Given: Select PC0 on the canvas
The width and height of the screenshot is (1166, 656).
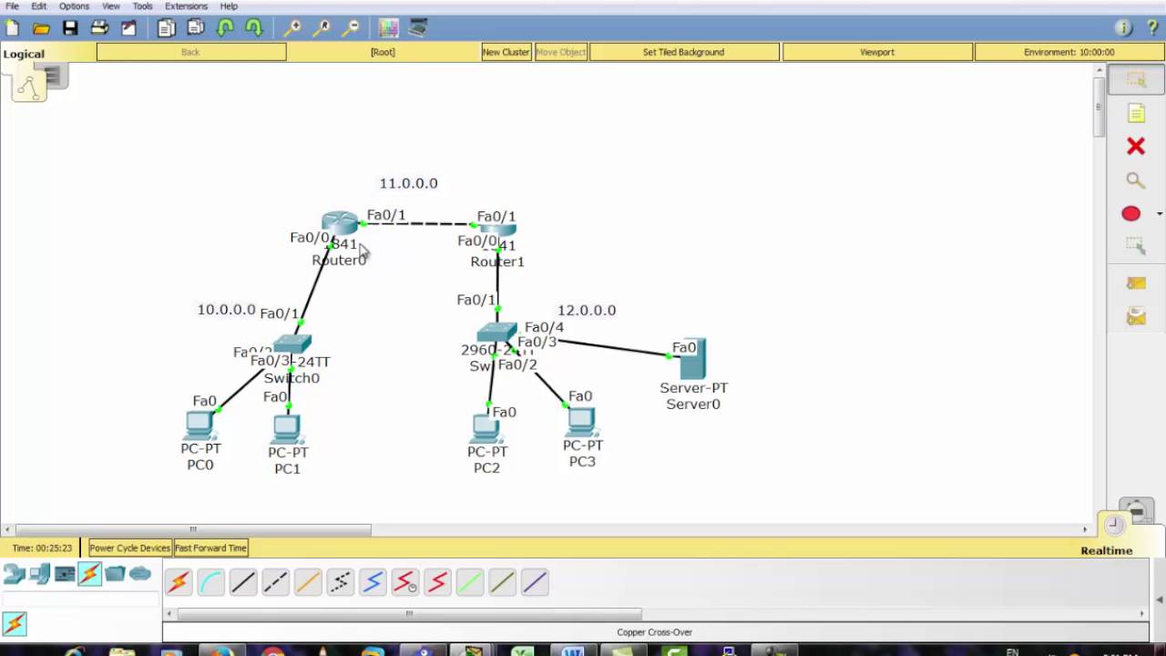Looking at the screenshot, I should (199, 425).
